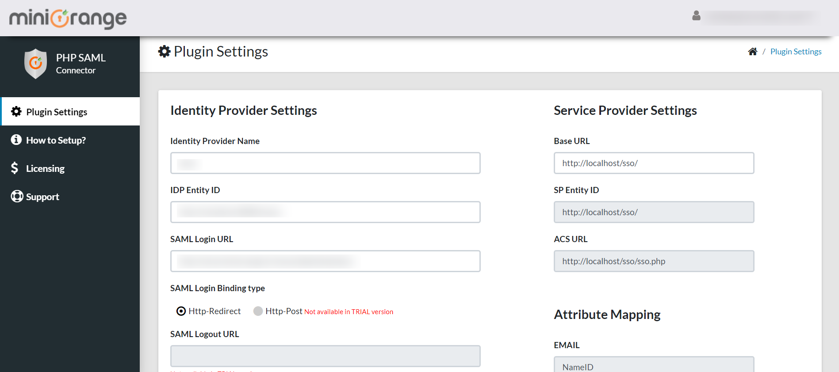Click the gear icon in the page heading
This screenshot has width=839, height=372.
tap(165, 51)
